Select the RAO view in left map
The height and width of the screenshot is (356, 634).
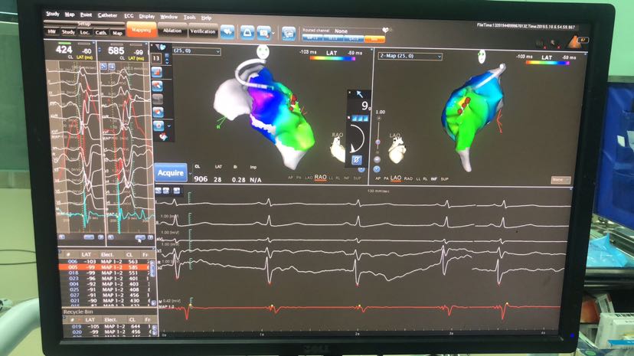click(320, 177)
